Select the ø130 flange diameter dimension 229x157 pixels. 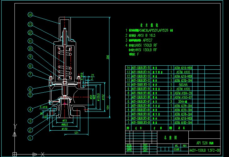coord(64,129)
